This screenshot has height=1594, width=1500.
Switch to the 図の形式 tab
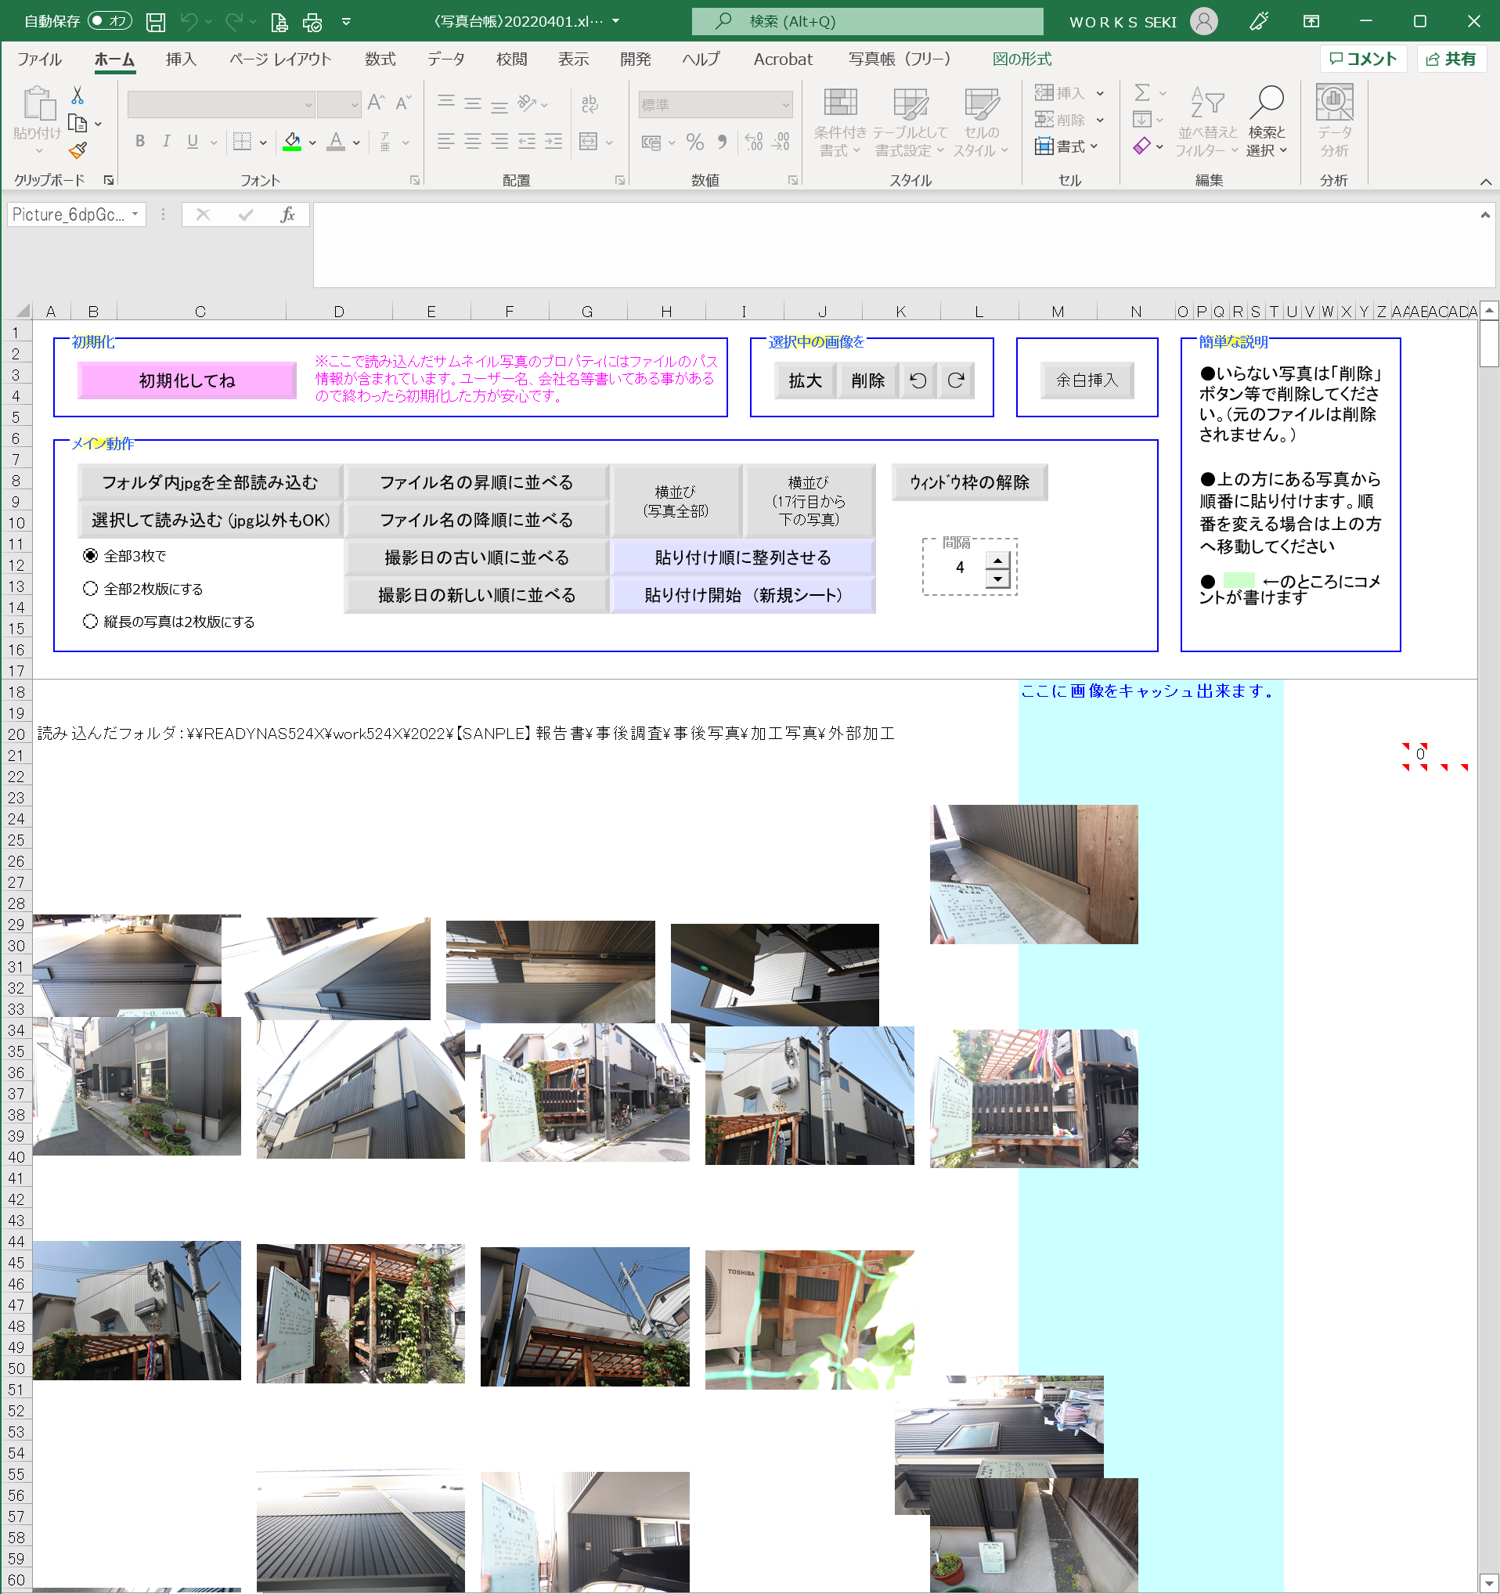1022,60
